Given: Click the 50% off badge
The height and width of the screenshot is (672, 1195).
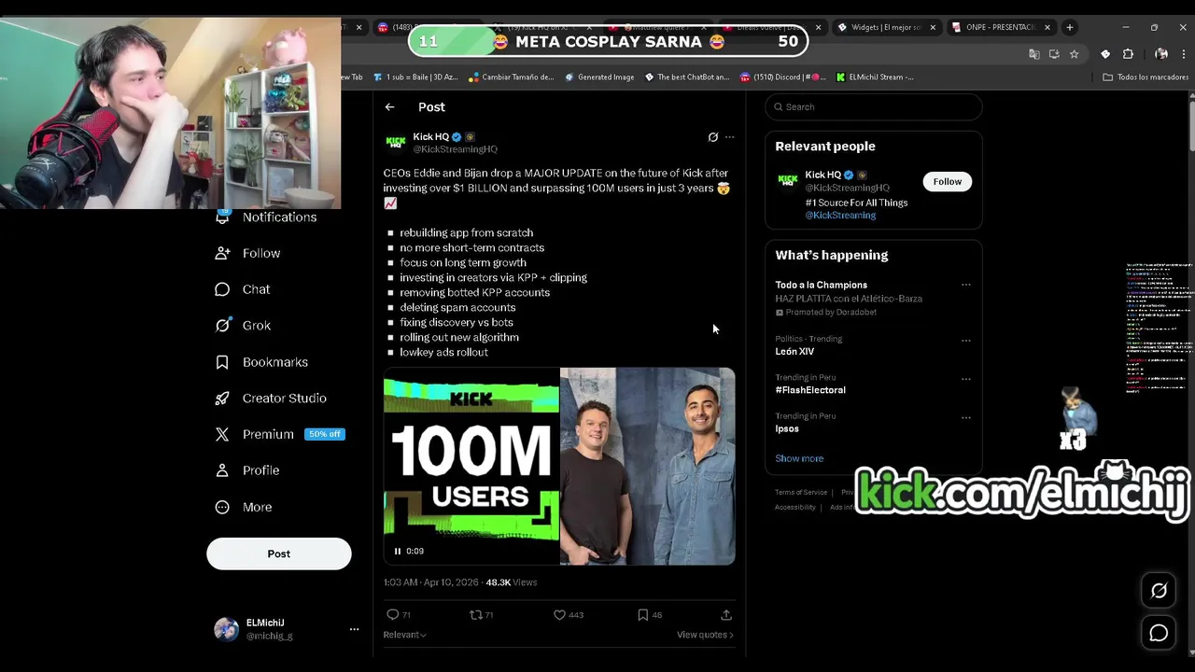Looking at the screenshot, I should point(325,434).
